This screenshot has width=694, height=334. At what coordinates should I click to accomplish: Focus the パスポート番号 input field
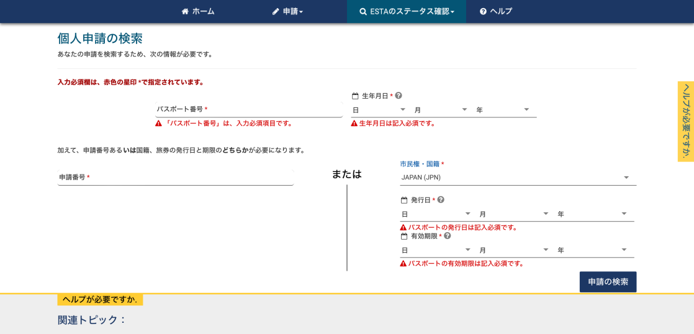pos(248,109)
